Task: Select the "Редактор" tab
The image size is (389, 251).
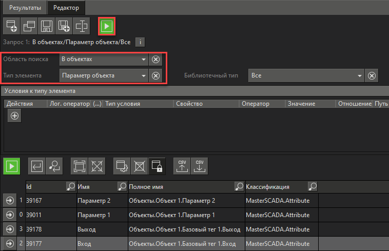Action: click(67, 7)
